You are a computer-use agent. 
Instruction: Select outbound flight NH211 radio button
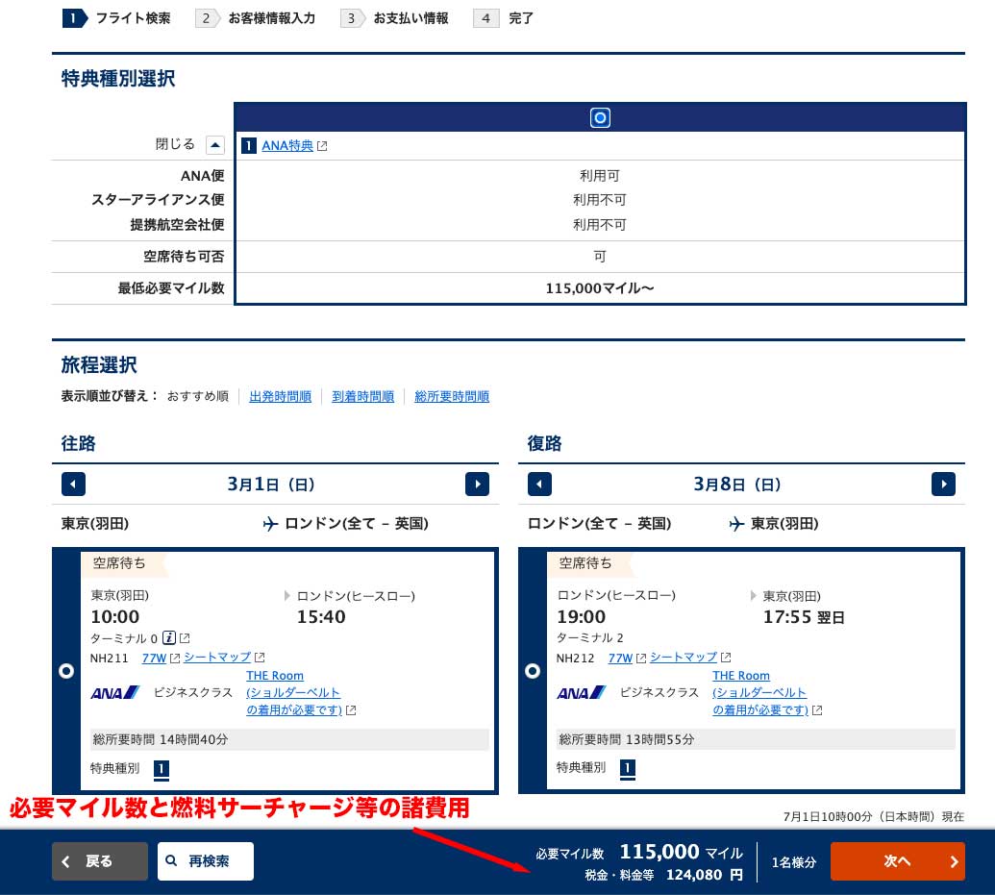click(66, 671)
